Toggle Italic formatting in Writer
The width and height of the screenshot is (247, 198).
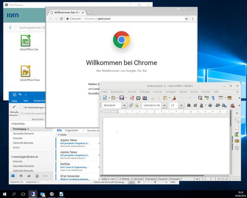pyautogui.click(x=195, y=105)
